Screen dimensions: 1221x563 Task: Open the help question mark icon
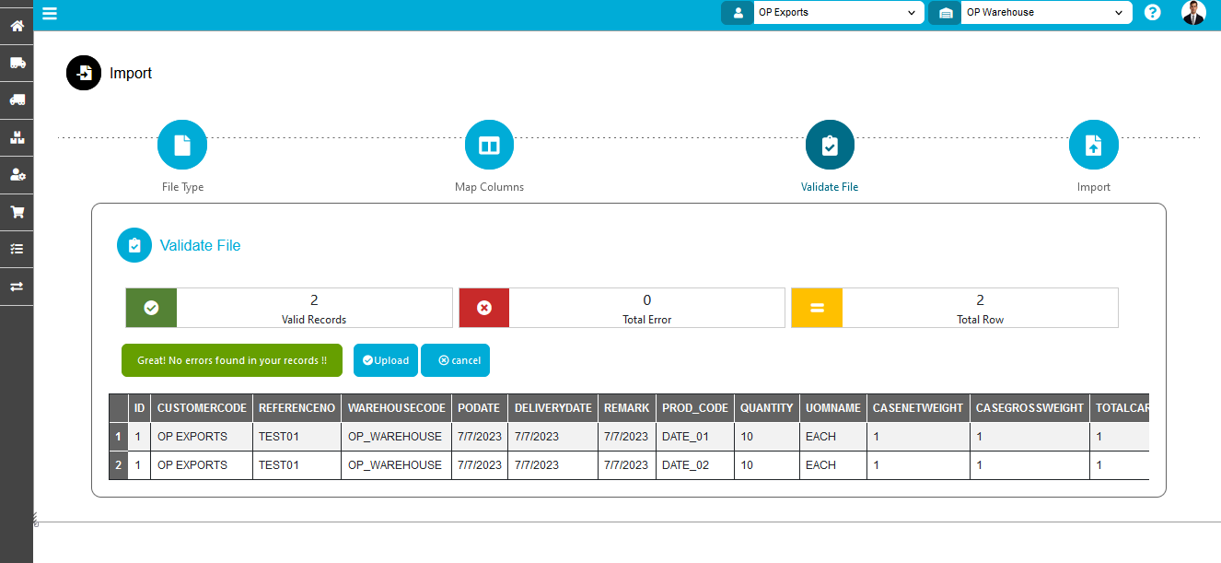tap(1152, 13)
